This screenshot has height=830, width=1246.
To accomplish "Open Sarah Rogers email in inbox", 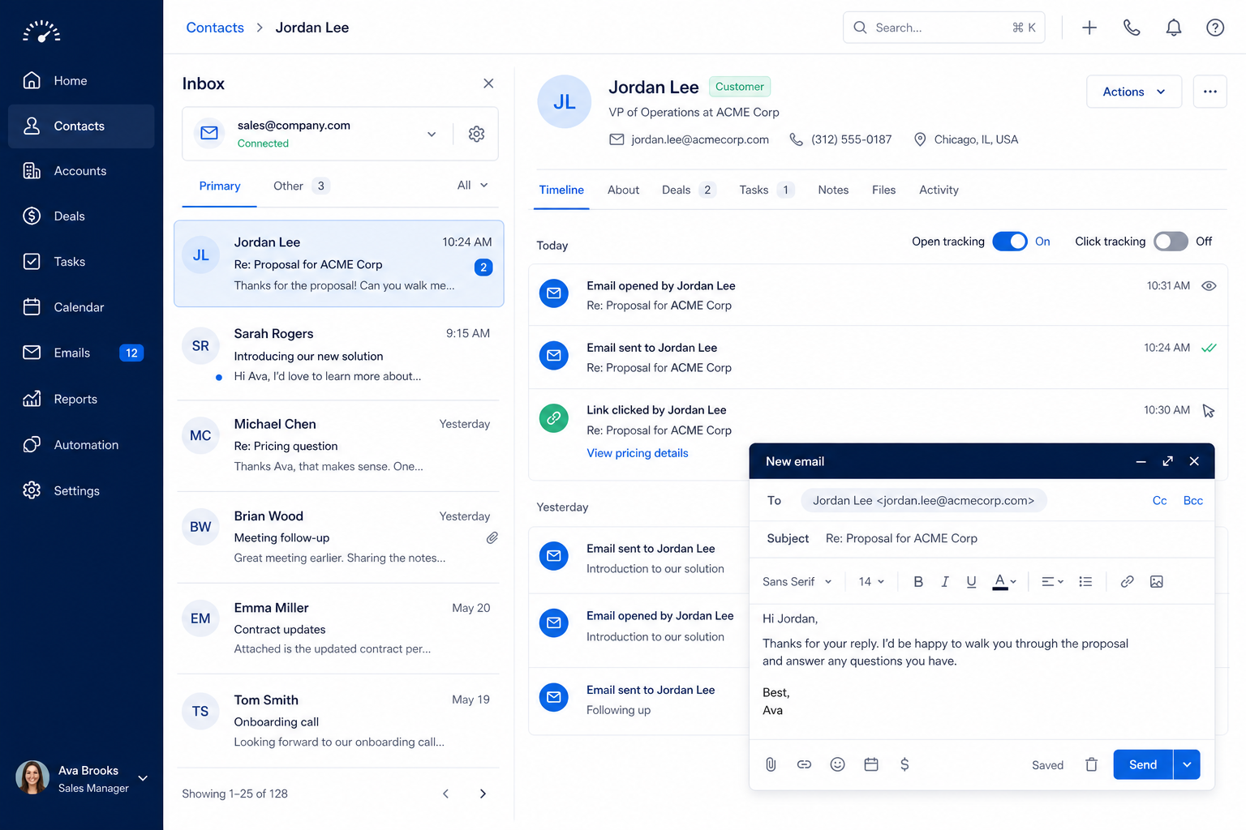I will pos(338,355).
